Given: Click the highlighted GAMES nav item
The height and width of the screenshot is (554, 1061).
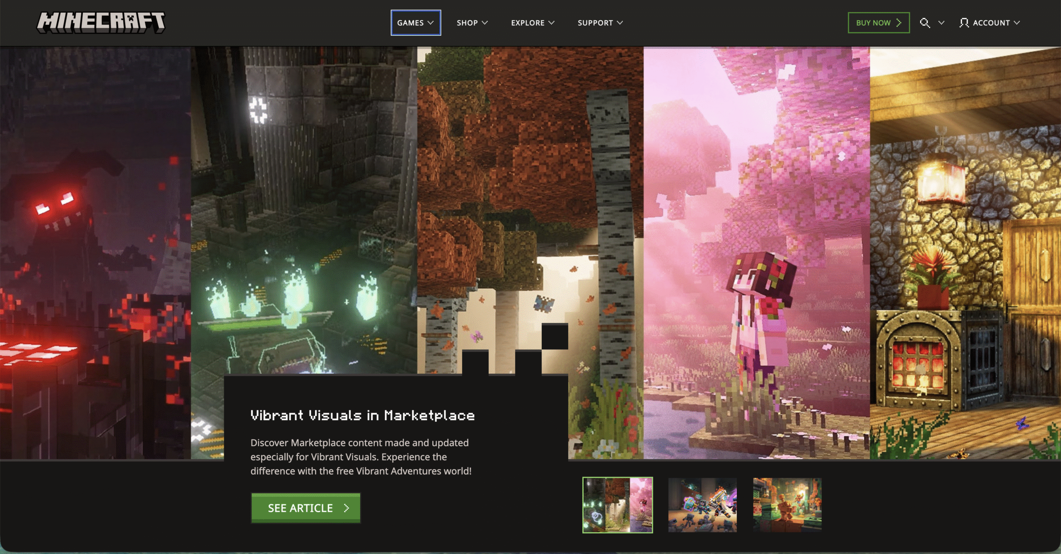Looking at the screenshot, I should coord(415,23).
